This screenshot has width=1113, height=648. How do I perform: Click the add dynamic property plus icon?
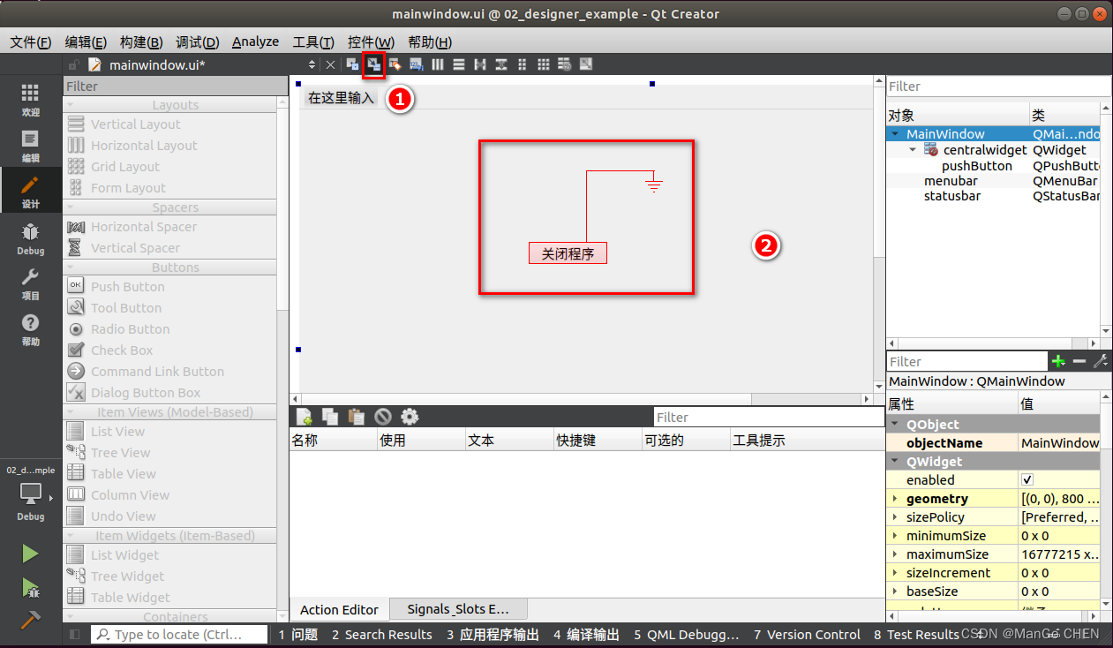click(x=1059, y=361)
